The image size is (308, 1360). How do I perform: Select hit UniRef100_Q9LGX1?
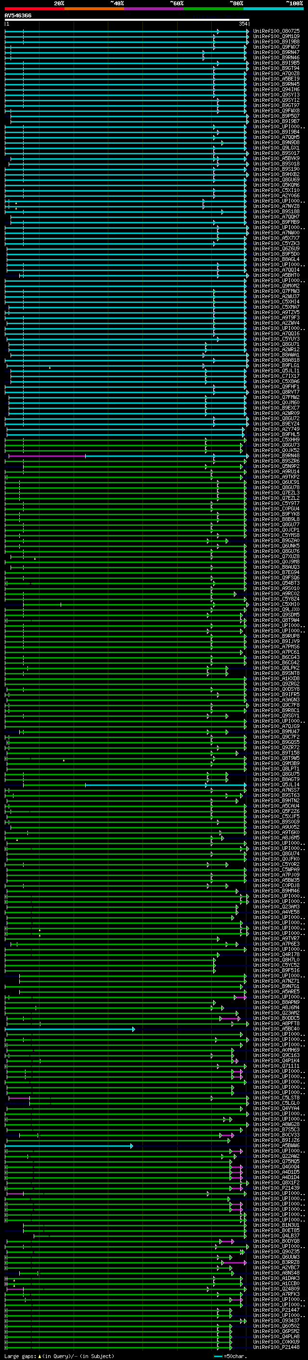pyautogui.click(x=276, y=148)
